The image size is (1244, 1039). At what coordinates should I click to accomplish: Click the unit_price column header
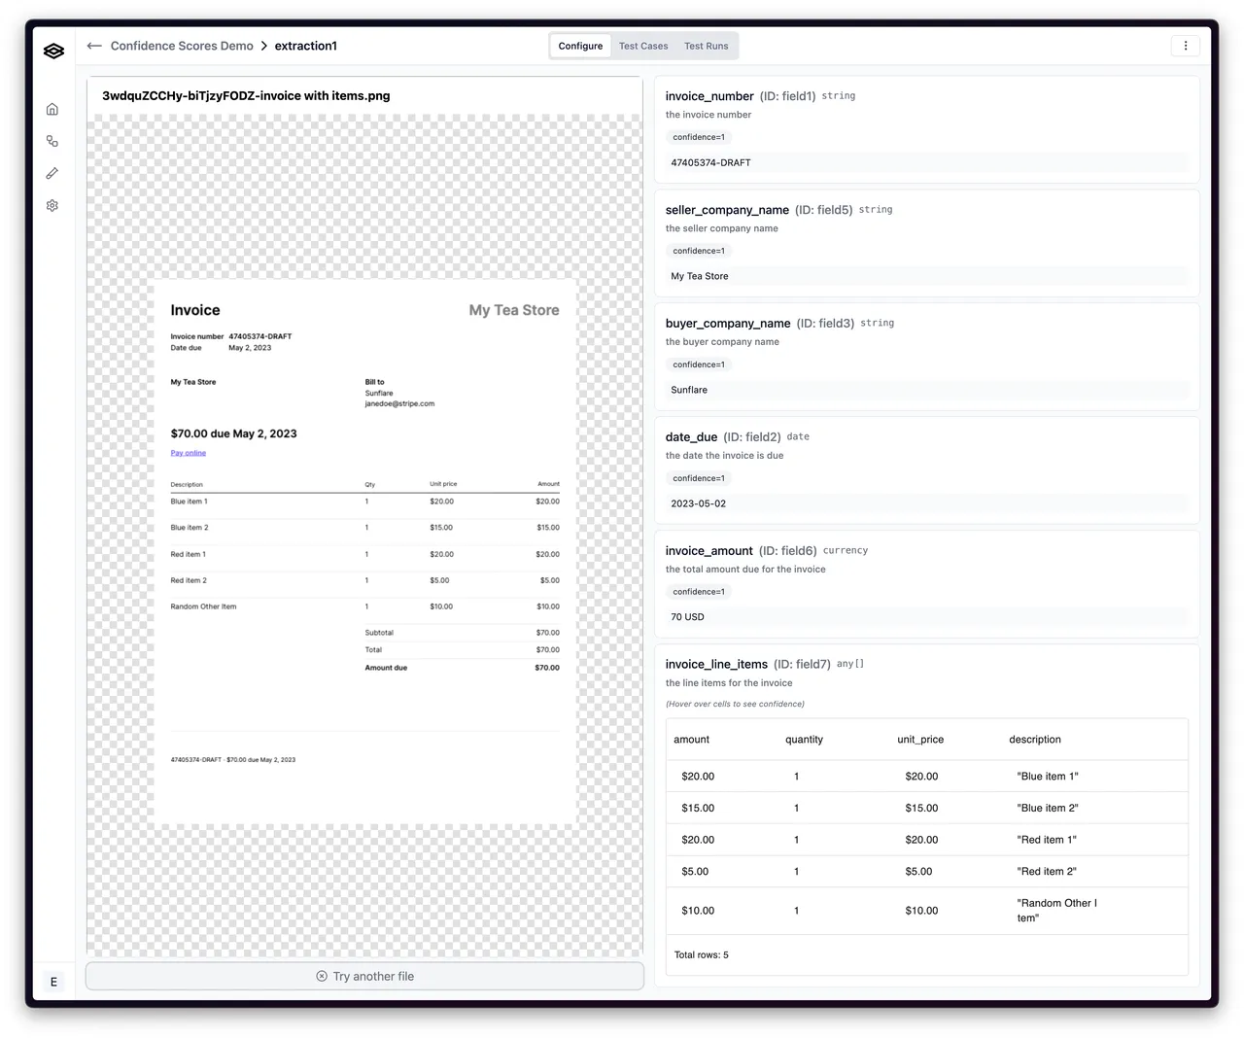pos(920,740)
